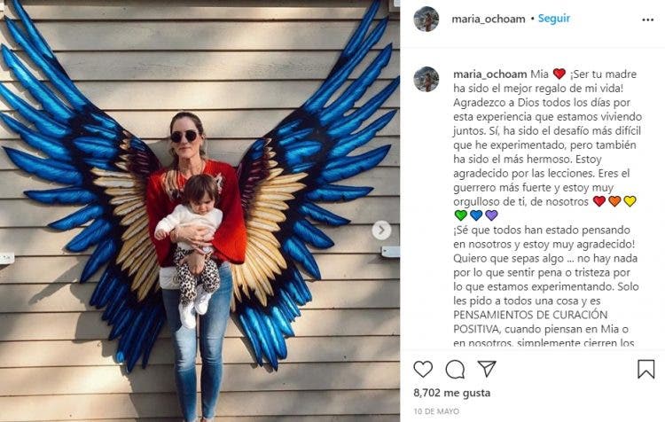The image size is (665, 422).
Task: Open the comment bubble icon
Action: click(455, 370)
